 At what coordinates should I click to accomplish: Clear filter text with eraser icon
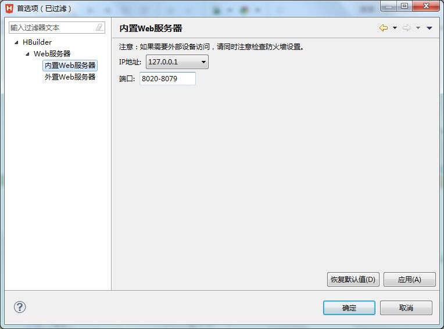pyautogui.click(x=99, y=27)
